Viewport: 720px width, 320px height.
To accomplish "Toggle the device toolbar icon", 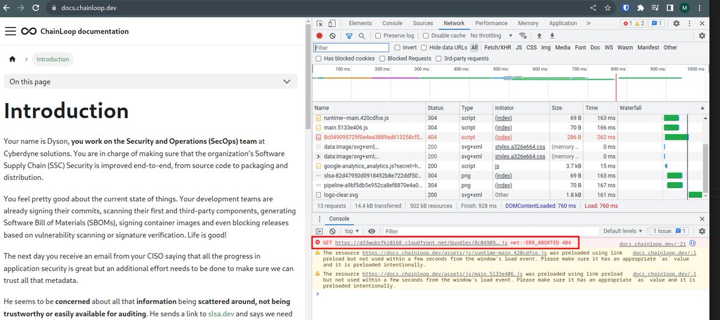I will click(331, 23).
